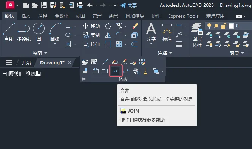Switch to the Start (开始) file tab
This screenshot has width=252, height=149.
26,62
